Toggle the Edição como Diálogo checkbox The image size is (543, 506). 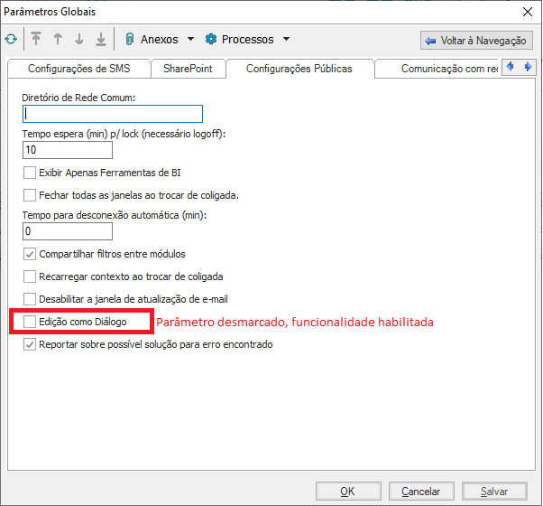pos(30,322)
